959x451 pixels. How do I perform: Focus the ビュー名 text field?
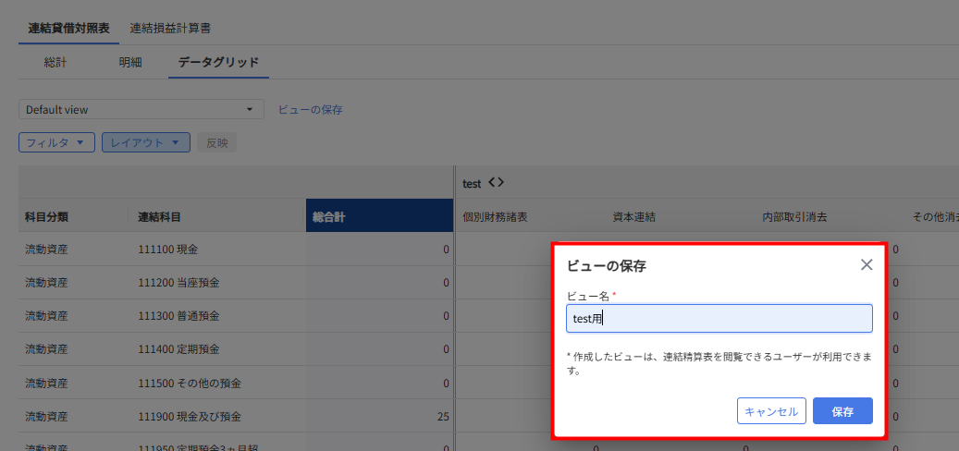click(719, 319)
